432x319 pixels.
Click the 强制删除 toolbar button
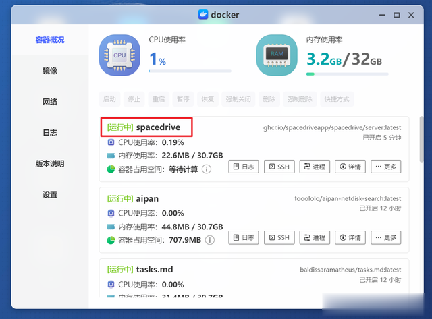click(x=300, y=99)
